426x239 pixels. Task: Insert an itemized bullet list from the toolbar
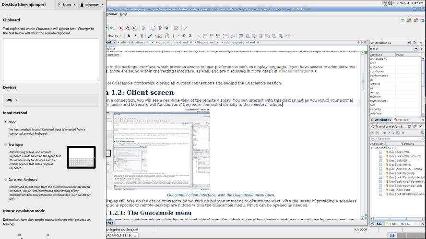[212, 36]
